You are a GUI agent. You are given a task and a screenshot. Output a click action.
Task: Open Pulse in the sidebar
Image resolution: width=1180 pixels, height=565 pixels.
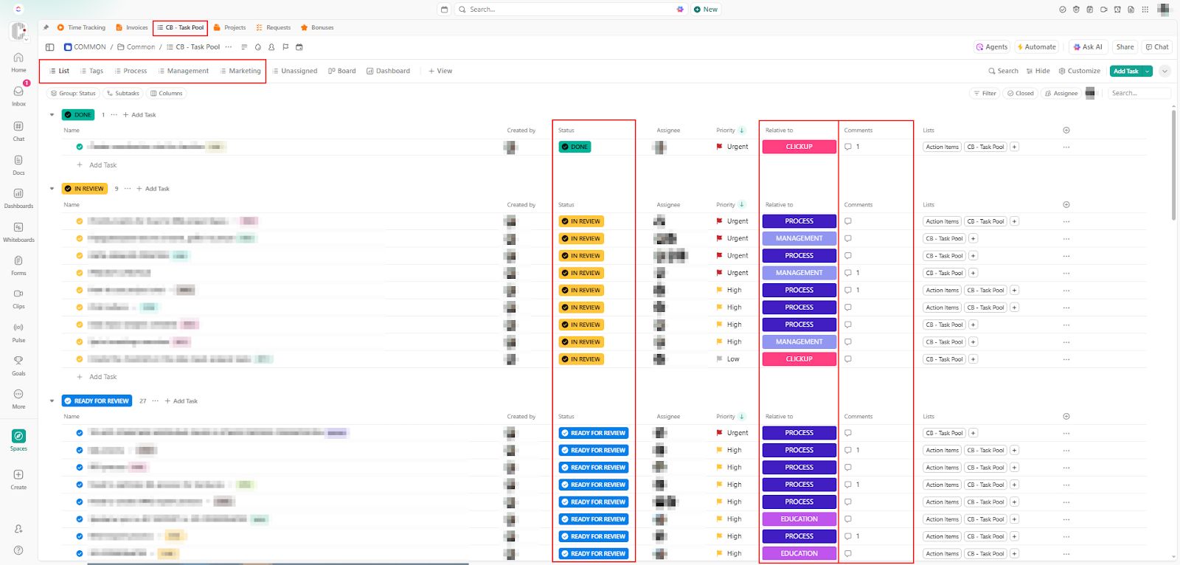click(18, 333)
